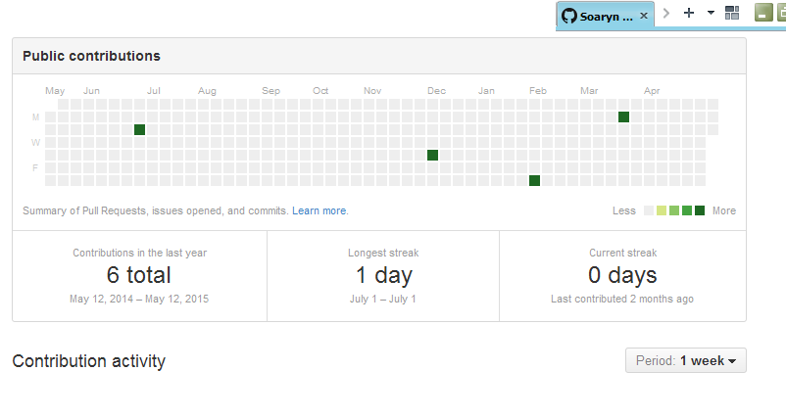Screen dimensions: 786x418
Task: Click the lightest gray legend swatch
Action: point(649,210)
